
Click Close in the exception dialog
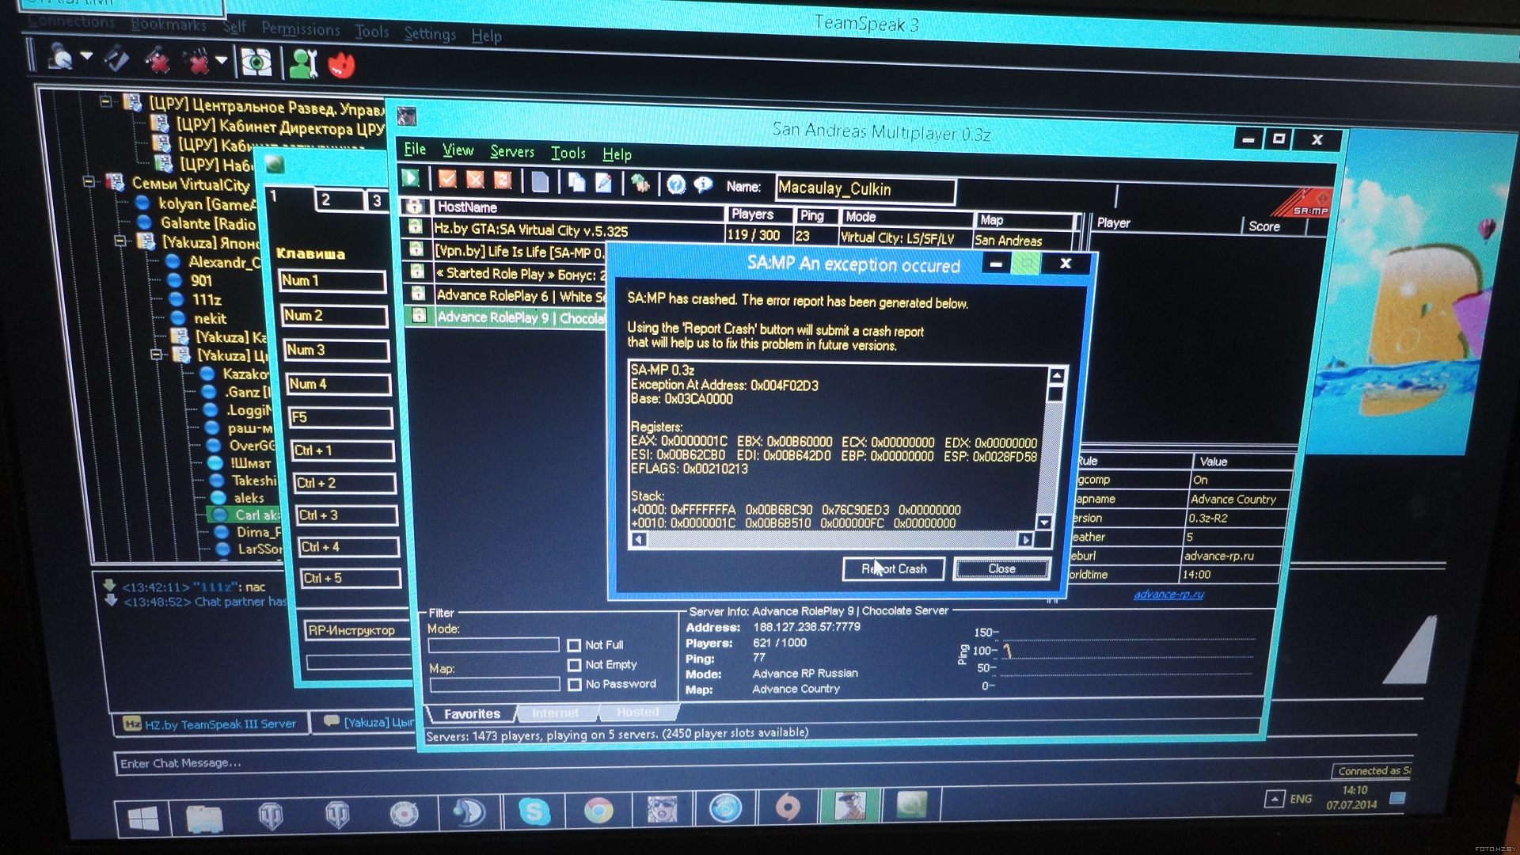tap(1001, 568)
